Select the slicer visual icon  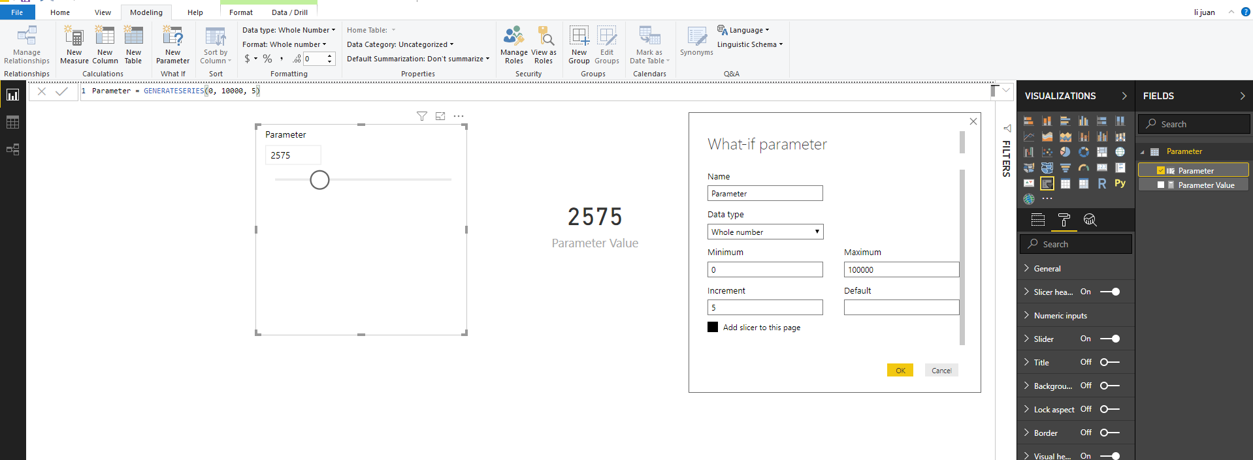[x=1047, y=183]
